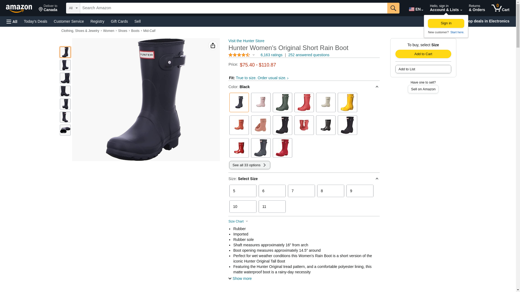The image size is (520, 292).
Task: Click the Deliver to Canada location icon
Action: tap(41, 9)
